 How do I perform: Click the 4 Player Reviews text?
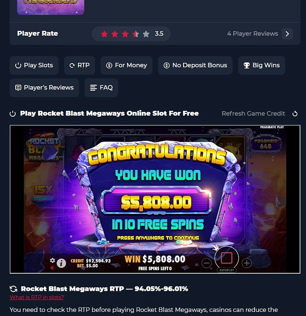(253, 34)
